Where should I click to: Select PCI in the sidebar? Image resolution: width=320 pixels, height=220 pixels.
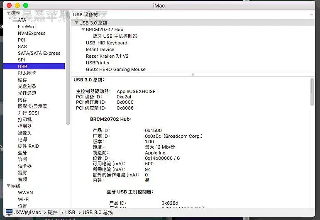(x=22, y=40)
